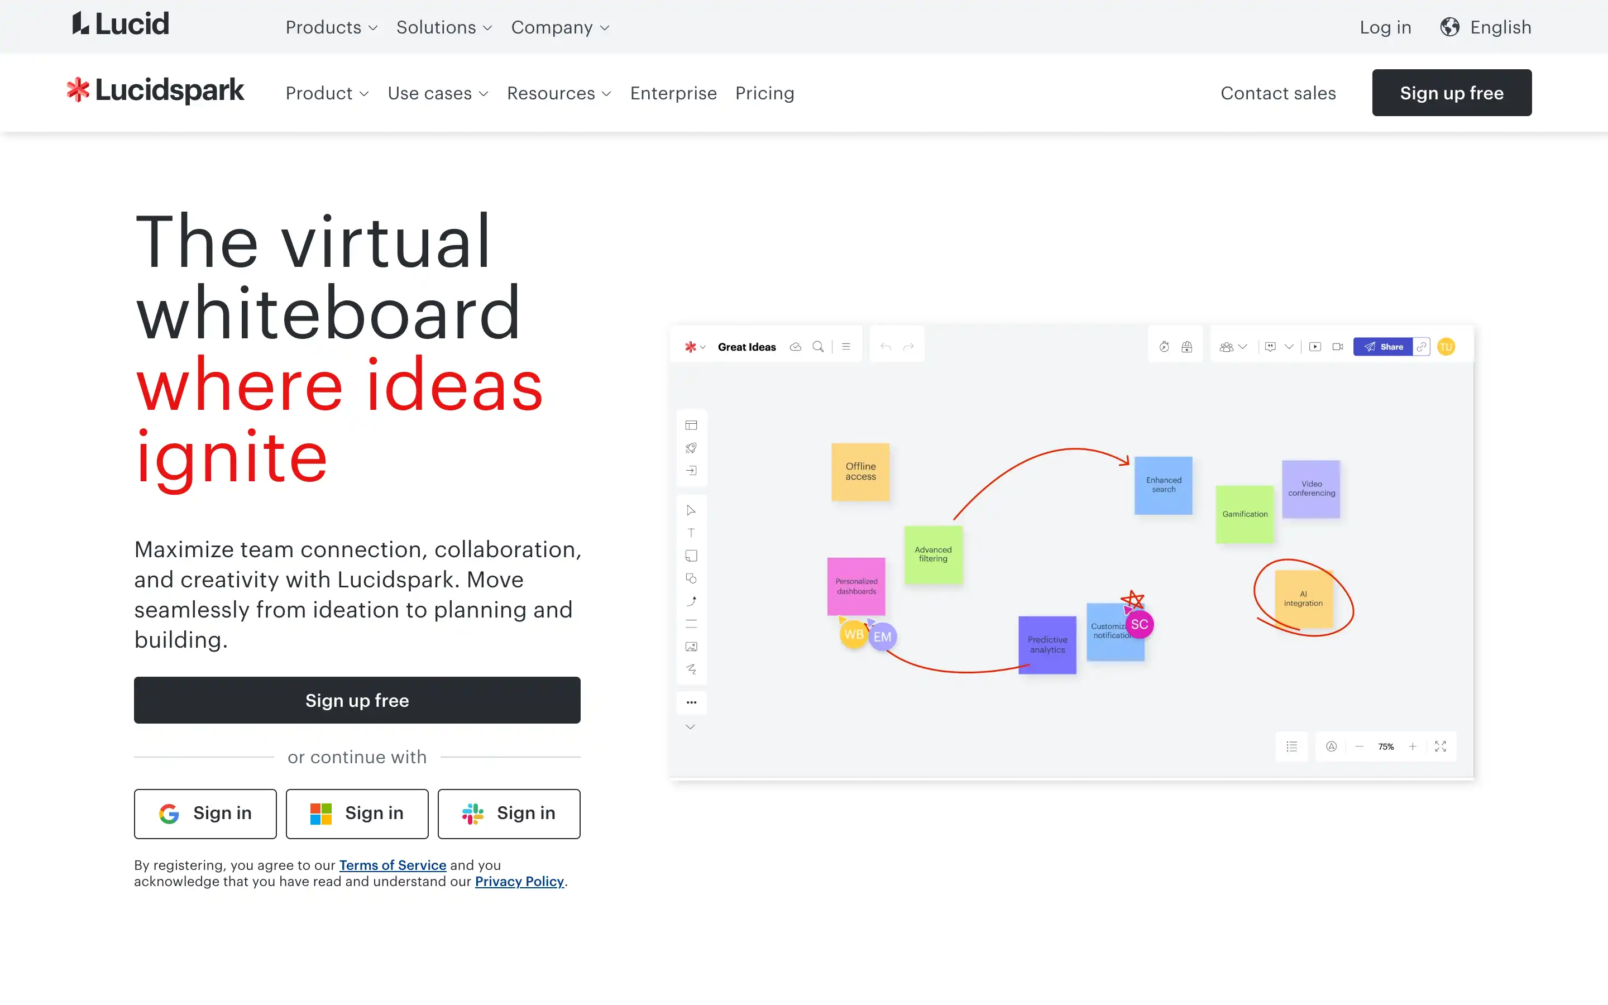Open the search icon in whiteboard toolbar
Screen dimensions: 1608x1005
[818, 346]
